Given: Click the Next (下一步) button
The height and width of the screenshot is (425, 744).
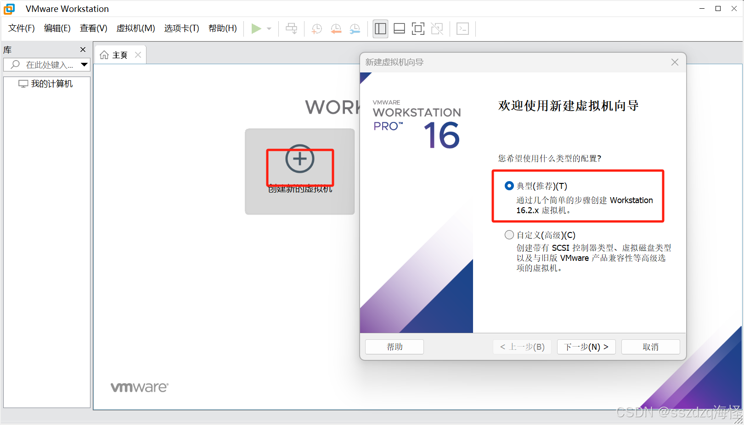Looking at the screenshot, I should (586, 347).
